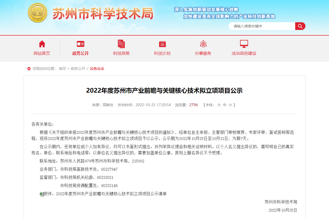Set font size to 大

(x=219, y=105)
